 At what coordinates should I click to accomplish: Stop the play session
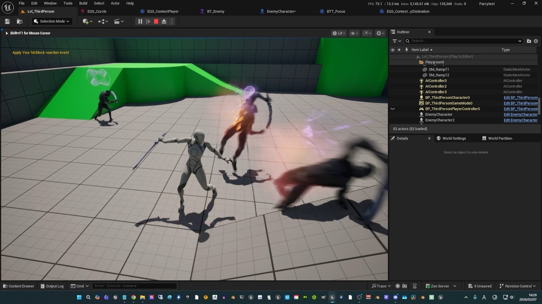click(156, 21)
